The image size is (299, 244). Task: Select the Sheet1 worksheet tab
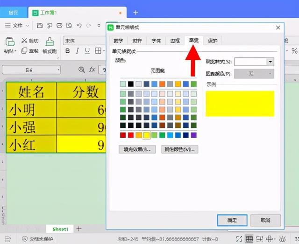[x=61, y=229]
